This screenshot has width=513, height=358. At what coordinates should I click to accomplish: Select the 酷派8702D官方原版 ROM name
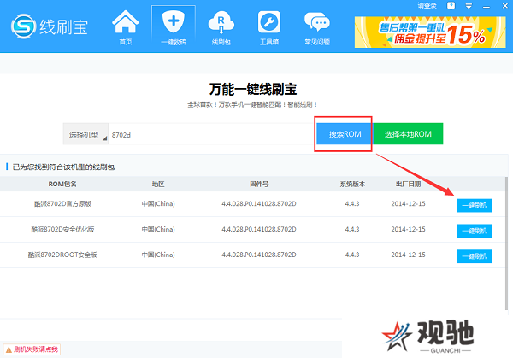(x=62, y=203)
